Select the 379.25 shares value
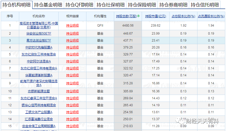Screen dimensions: 226x131 [128, 47]
